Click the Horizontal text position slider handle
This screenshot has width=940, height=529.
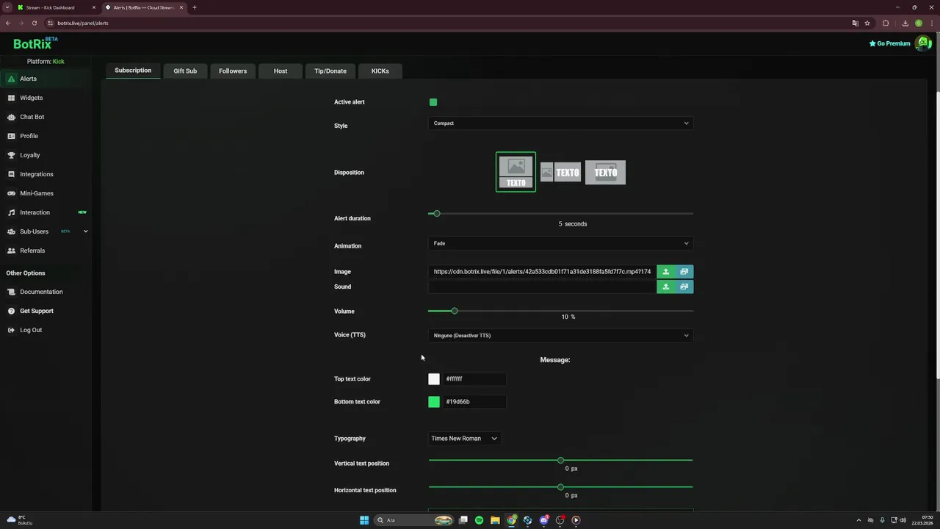560,487
